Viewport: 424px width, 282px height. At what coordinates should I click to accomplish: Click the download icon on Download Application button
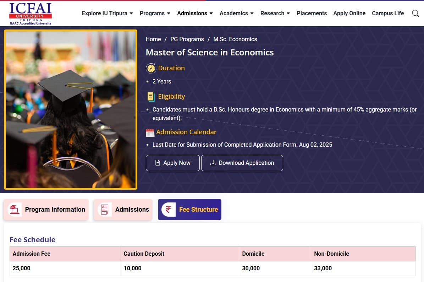[x=213, y=163]
